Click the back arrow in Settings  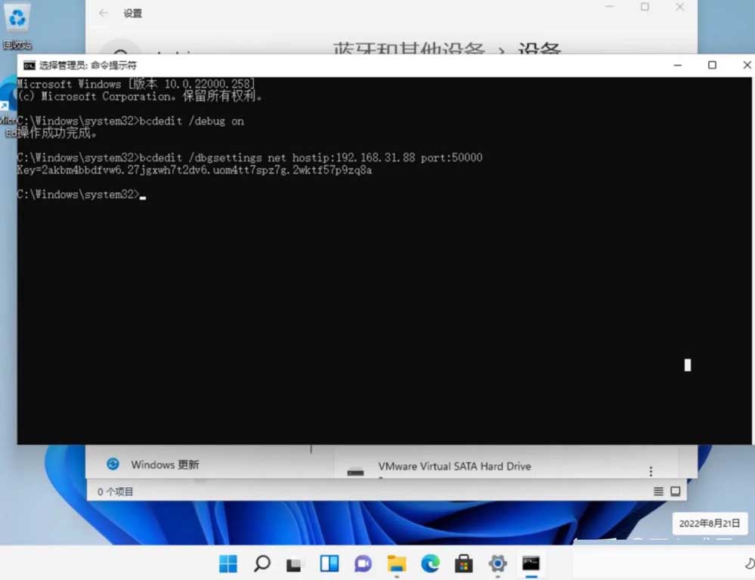click(102, 13)
